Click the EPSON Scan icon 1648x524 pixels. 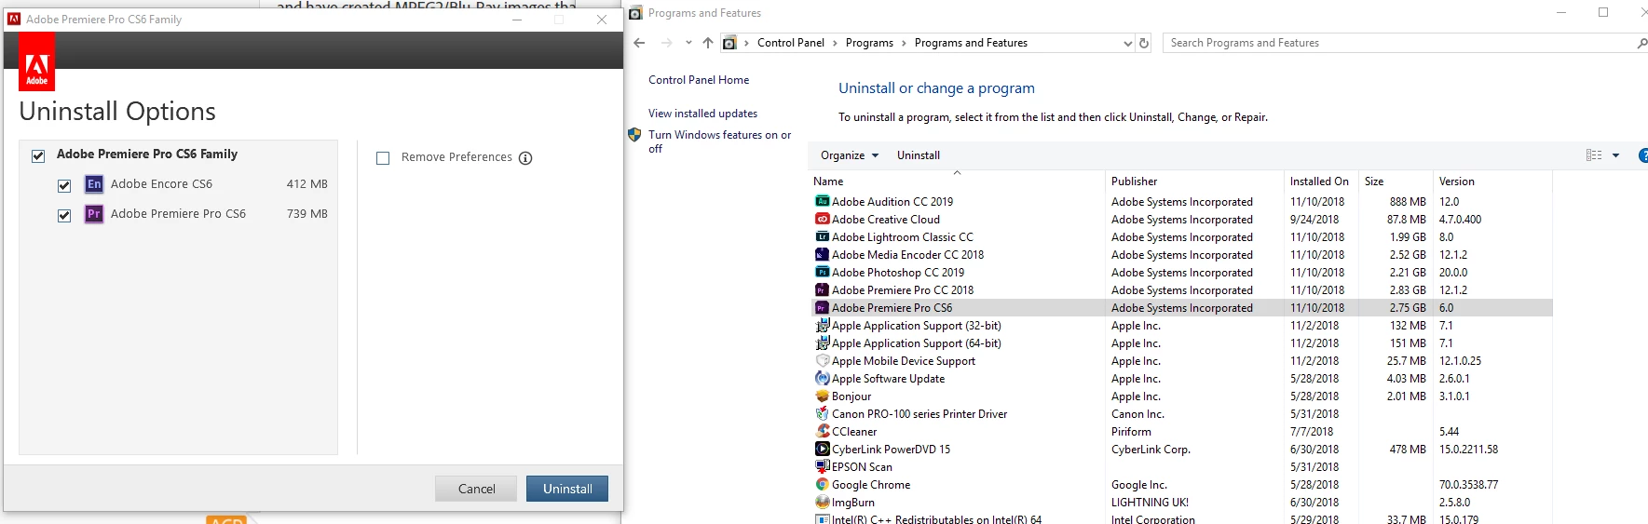(x=822, y=466)
